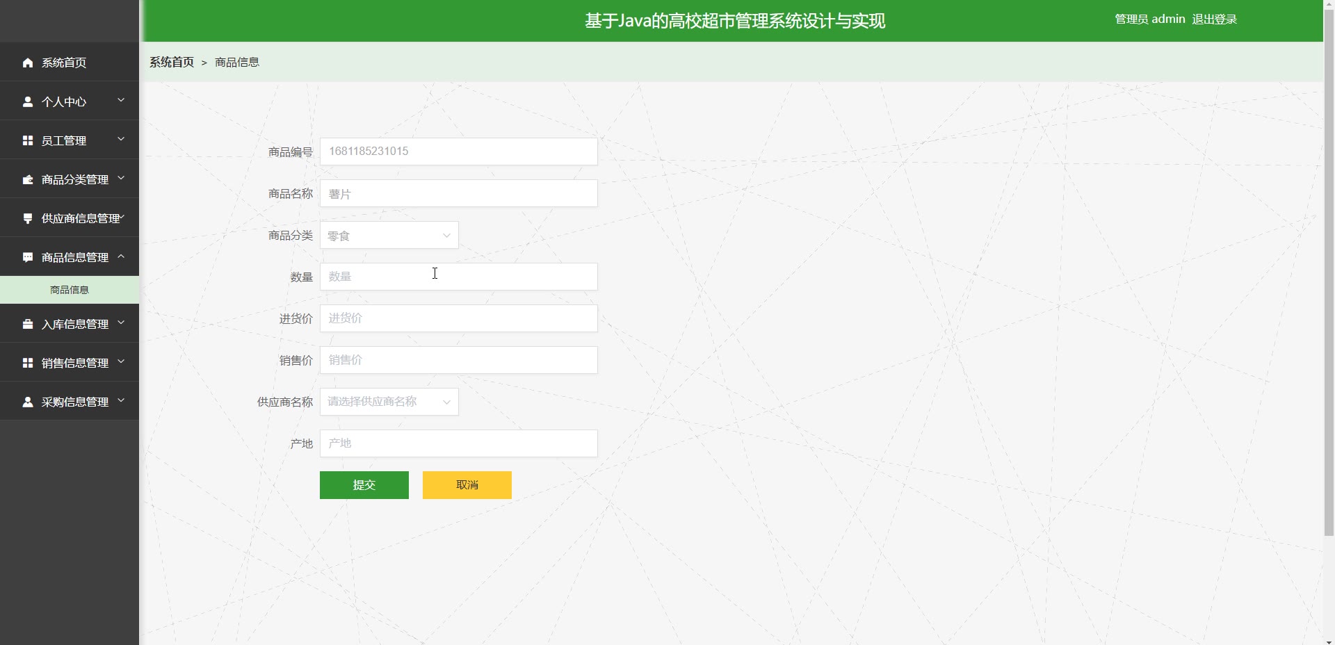Open the 商品信息管理 sidebar menu
This screenshot has width=1335, height=645.
pyautogui.click(x=70, y=257)
